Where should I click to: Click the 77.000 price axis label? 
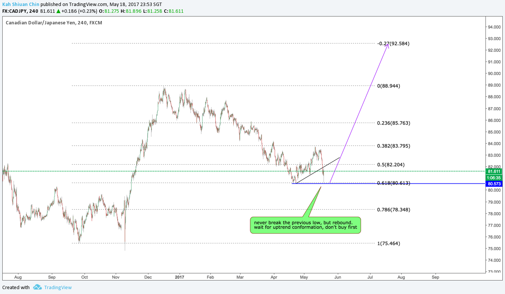(494, 225)
